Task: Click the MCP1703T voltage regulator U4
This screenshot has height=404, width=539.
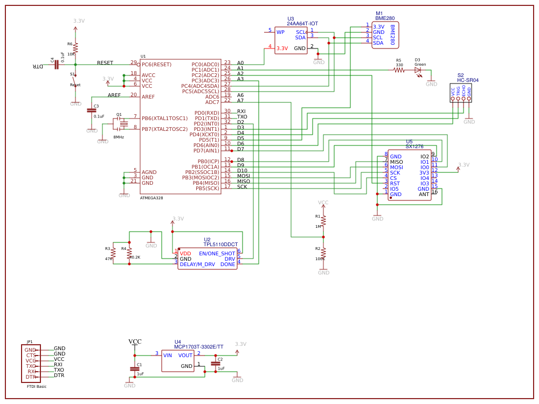Action: 178,360
